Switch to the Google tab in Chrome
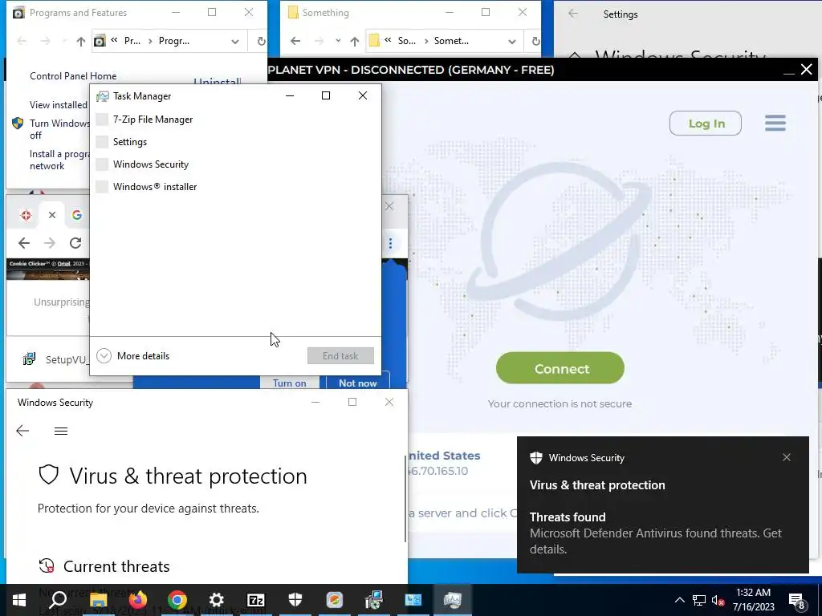The width and height of the screenshot is (822, 616). coord(77,215)
